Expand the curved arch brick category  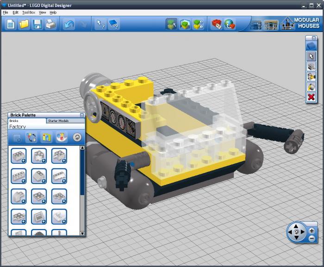click(x=19, y=196)
